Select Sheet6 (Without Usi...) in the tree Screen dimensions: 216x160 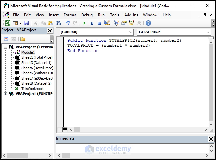coord(37,73)
